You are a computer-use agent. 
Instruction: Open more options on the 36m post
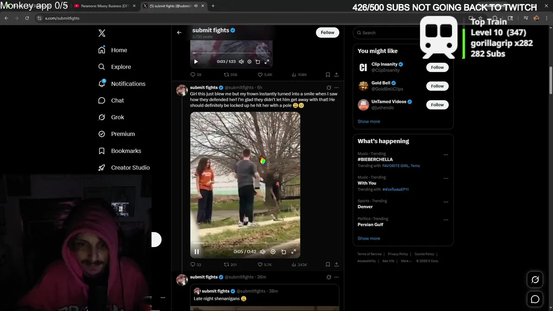coord(337,277)
